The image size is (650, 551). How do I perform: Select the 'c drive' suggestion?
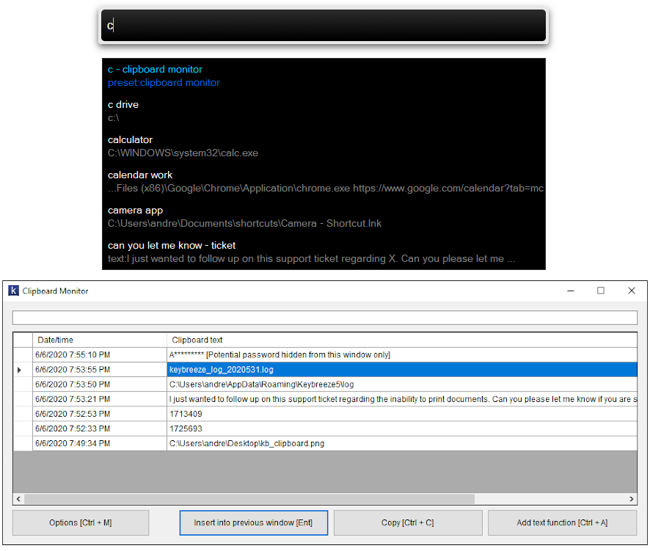click(x=324, y=111)
